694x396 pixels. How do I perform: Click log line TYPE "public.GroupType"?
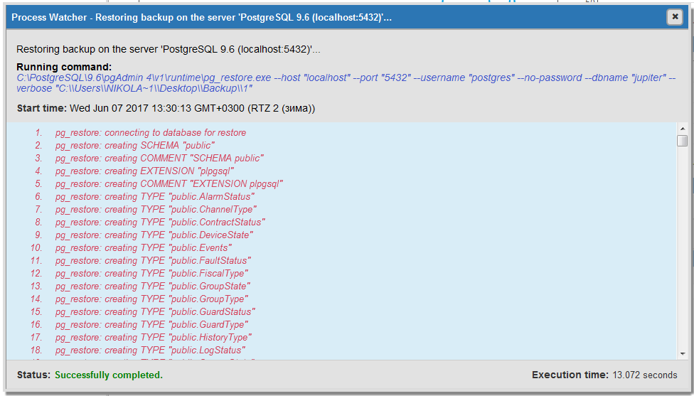(152, 299)
